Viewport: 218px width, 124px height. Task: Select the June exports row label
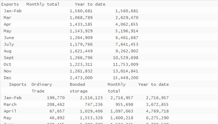point(9,38)
